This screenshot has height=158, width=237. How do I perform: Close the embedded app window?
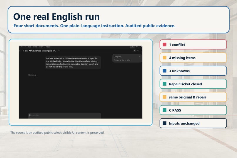141,47
